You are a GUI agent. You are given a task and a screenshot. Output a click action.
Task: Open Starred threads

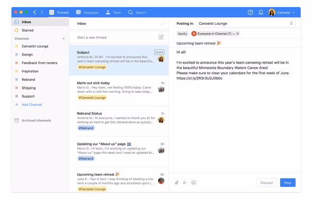tap(40, 30)
